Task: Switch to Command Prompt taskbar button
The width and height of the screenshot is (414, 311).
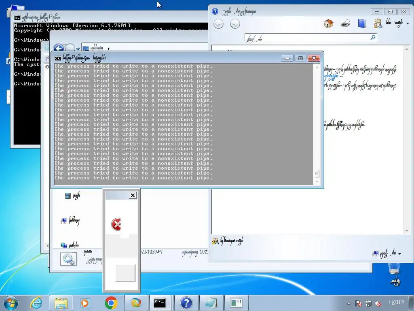Action: point(161,303)
